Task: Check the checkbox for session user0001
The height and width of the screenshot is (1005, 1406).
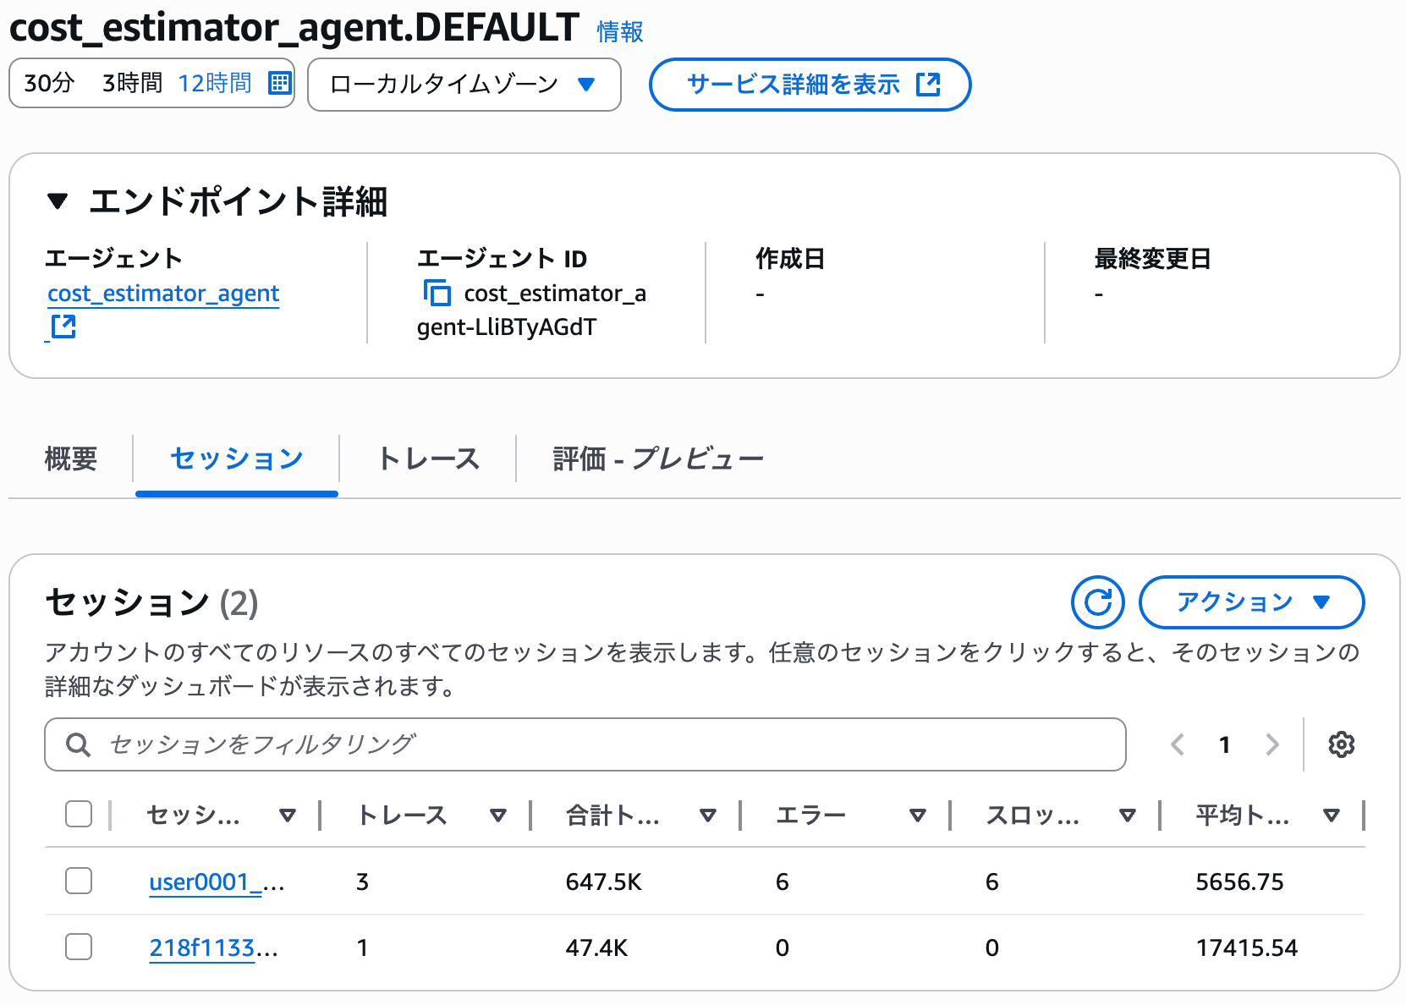Action: pos(78,881)
